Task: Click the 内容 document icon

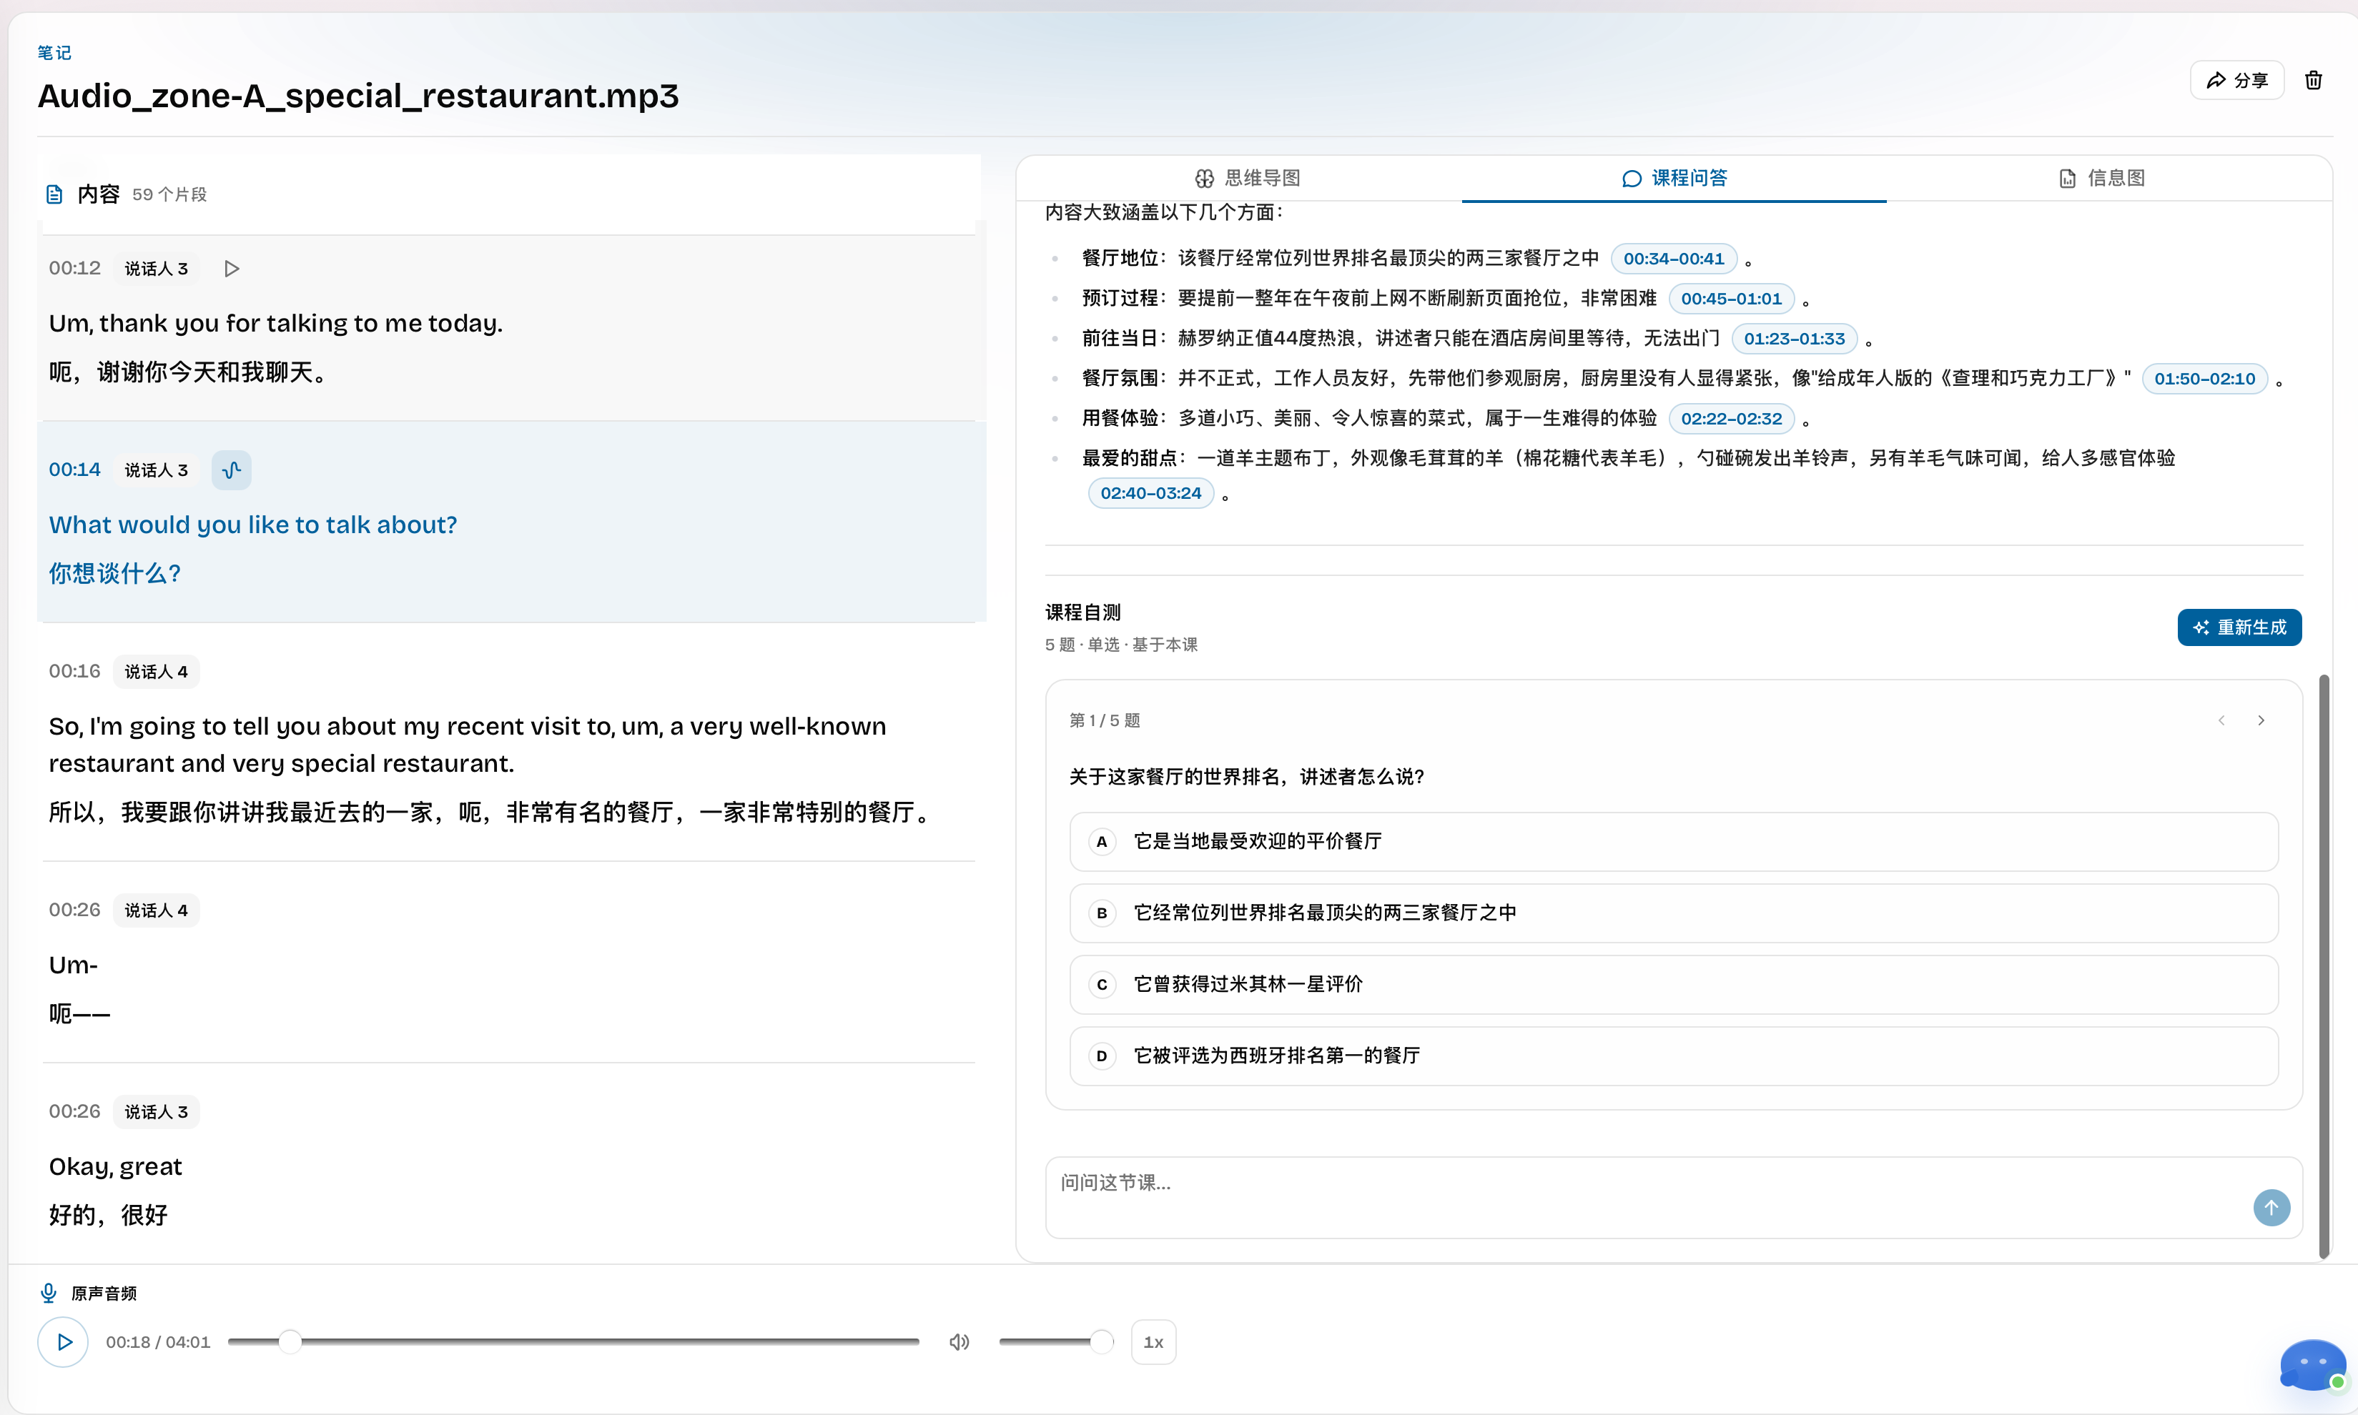Action: 54,194
